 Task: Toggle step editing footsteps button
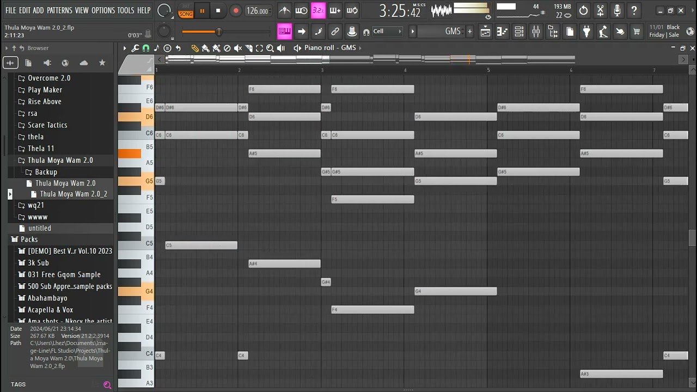point(318,32)
